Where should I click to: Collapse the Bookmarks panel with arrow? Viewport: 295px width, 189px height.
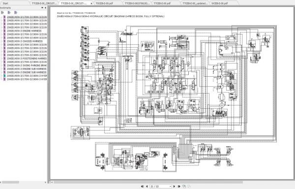[45, 8]
